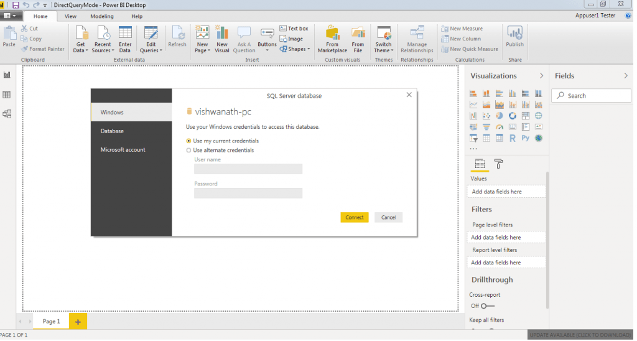Image resolution: width=637 pixels, height=341 pixels.
Task: Select the Stacked column chart visual
Action: click(486, 93)
